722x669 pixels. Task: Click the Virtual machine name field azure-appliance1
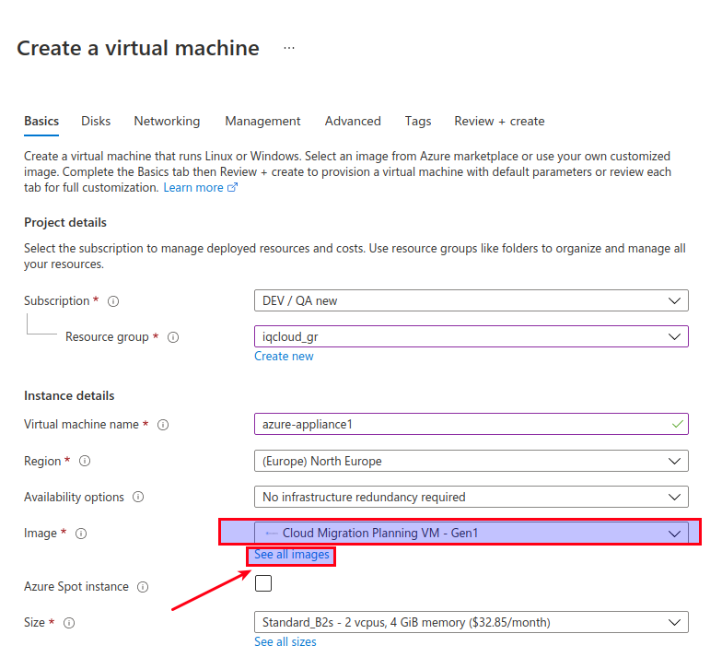pos(472,424)
